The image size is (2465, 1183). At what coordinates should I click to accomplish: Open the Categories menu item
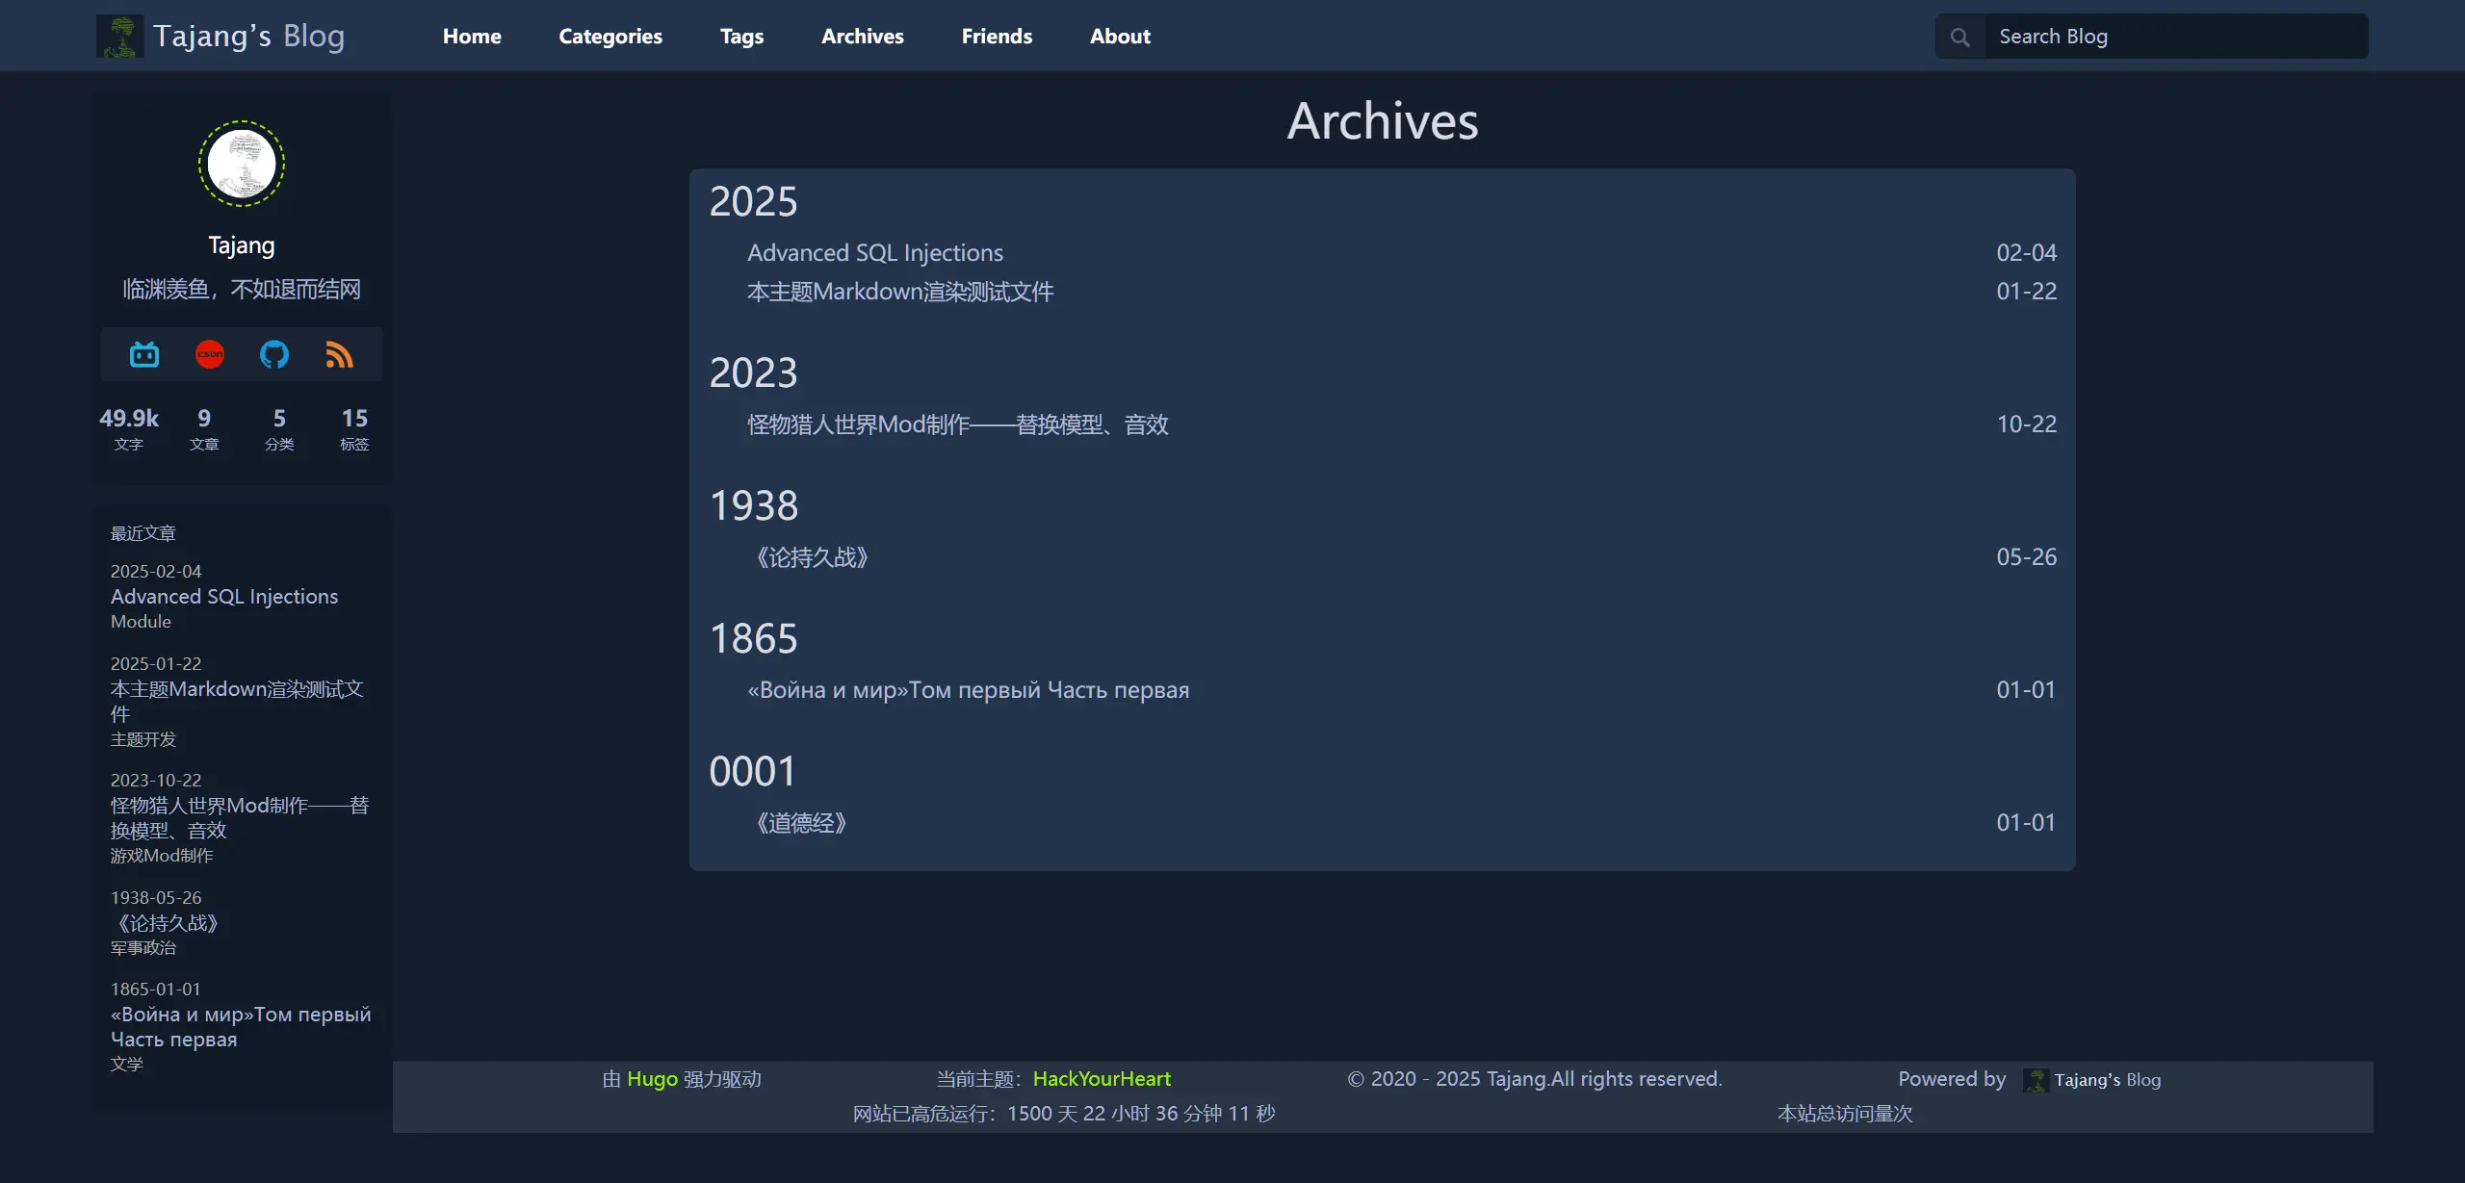coord(610,37)
